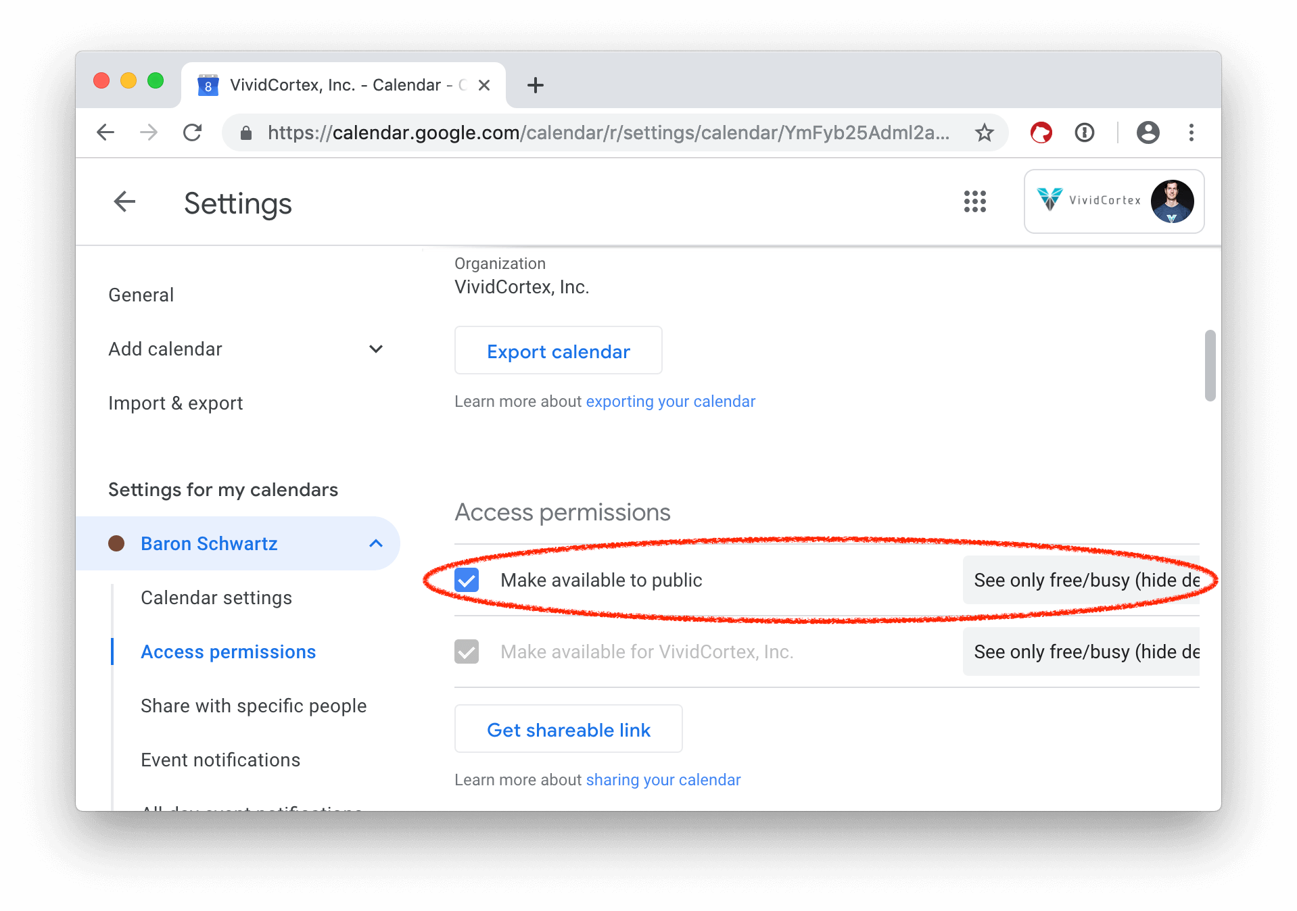Open the public free/busy visibility dropdown
This screenshot has height=911, width=1297.
tap(1082, 580)
